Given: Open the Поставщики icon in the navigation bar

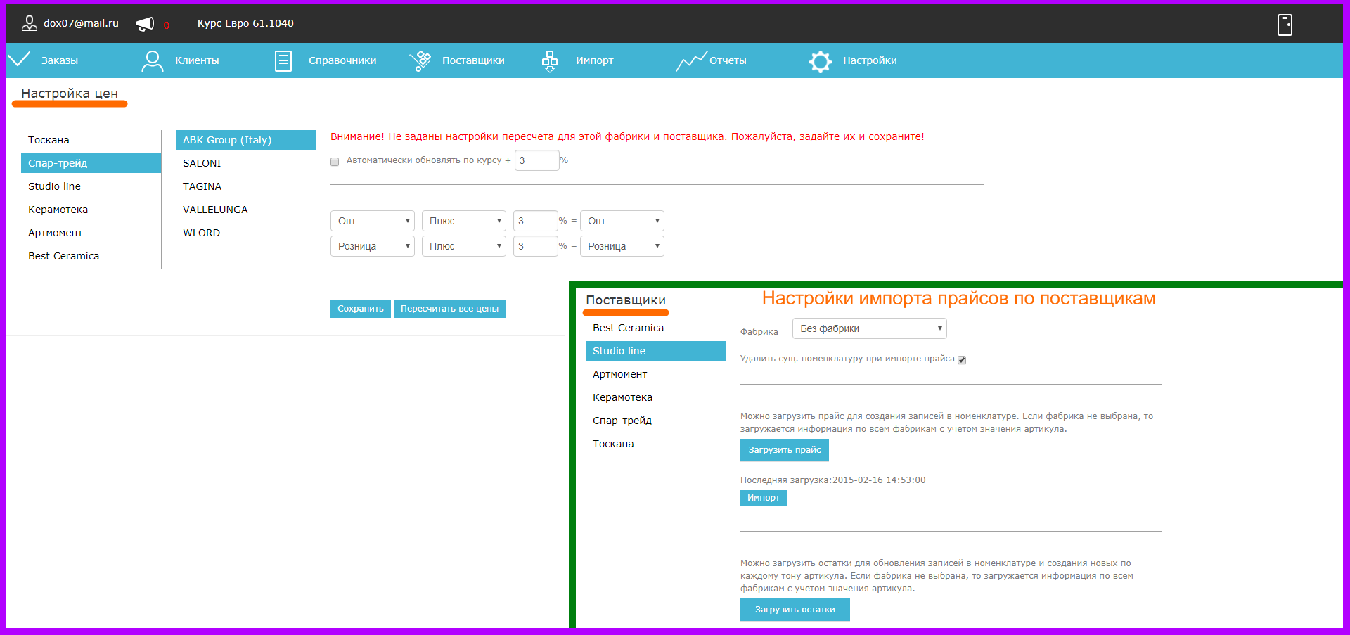Looking at the screenshot, I should (420, 60).
